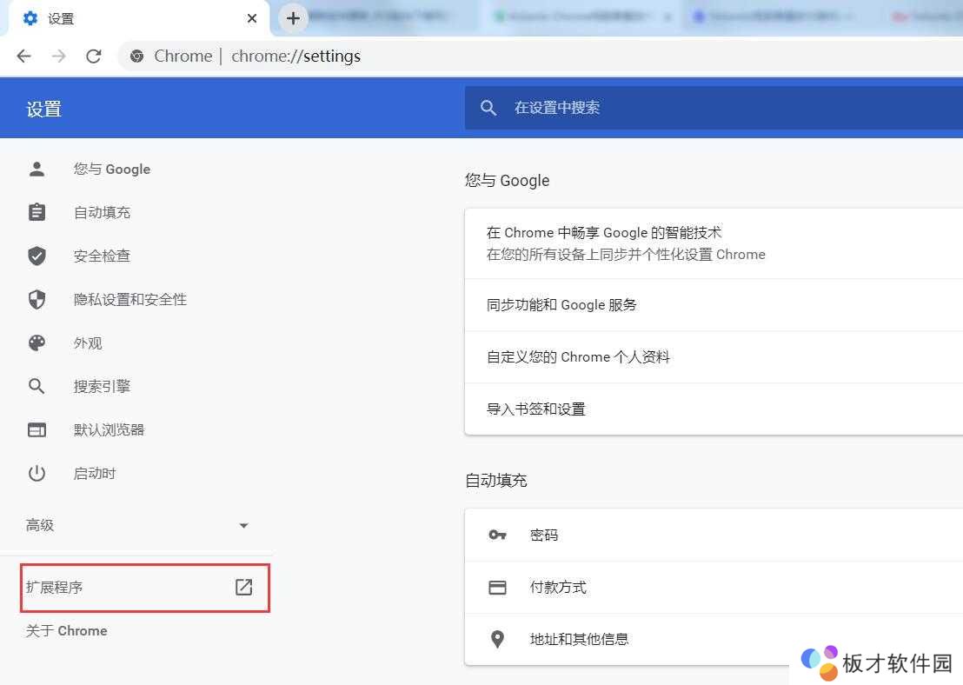Reload the settings page
The image size is (963, 685).
click(x=94, y=57)
